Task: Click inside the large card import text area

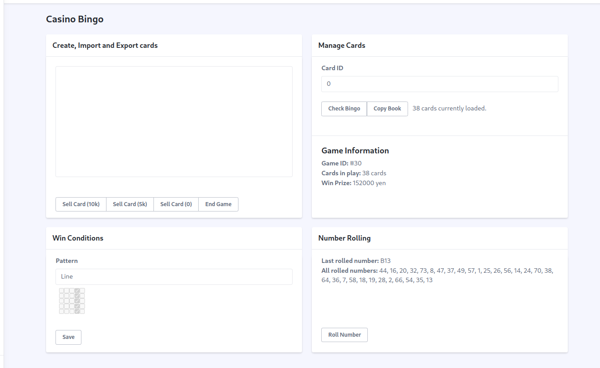Action: pos(174,122)
